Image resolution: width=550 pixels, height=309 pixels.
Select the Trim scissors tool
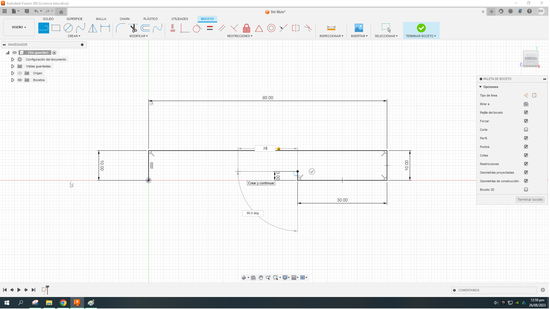133,28
